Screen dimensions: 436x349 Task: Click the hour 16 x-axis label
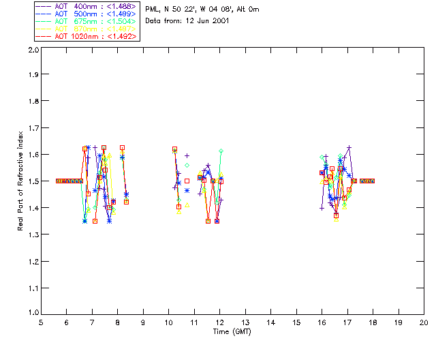[322, 322]
